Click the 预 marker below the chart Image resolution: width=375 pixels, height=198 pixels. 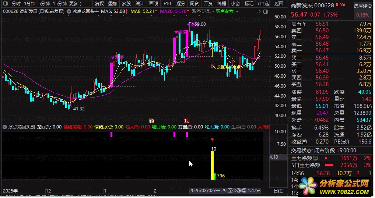pyautogui.click(x=152, y=121)
